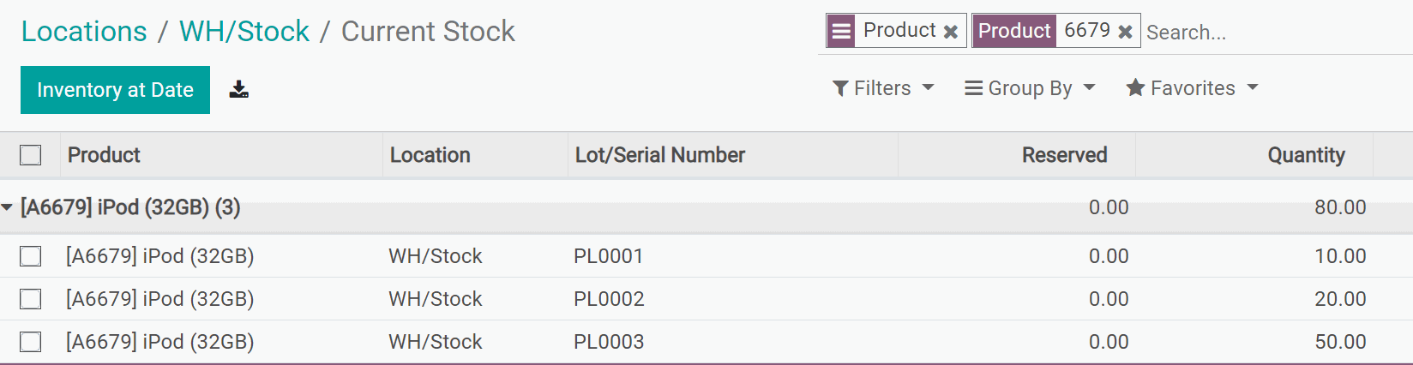
Task: Remove the Product 6679 search filter
Action: (1125, 32)
